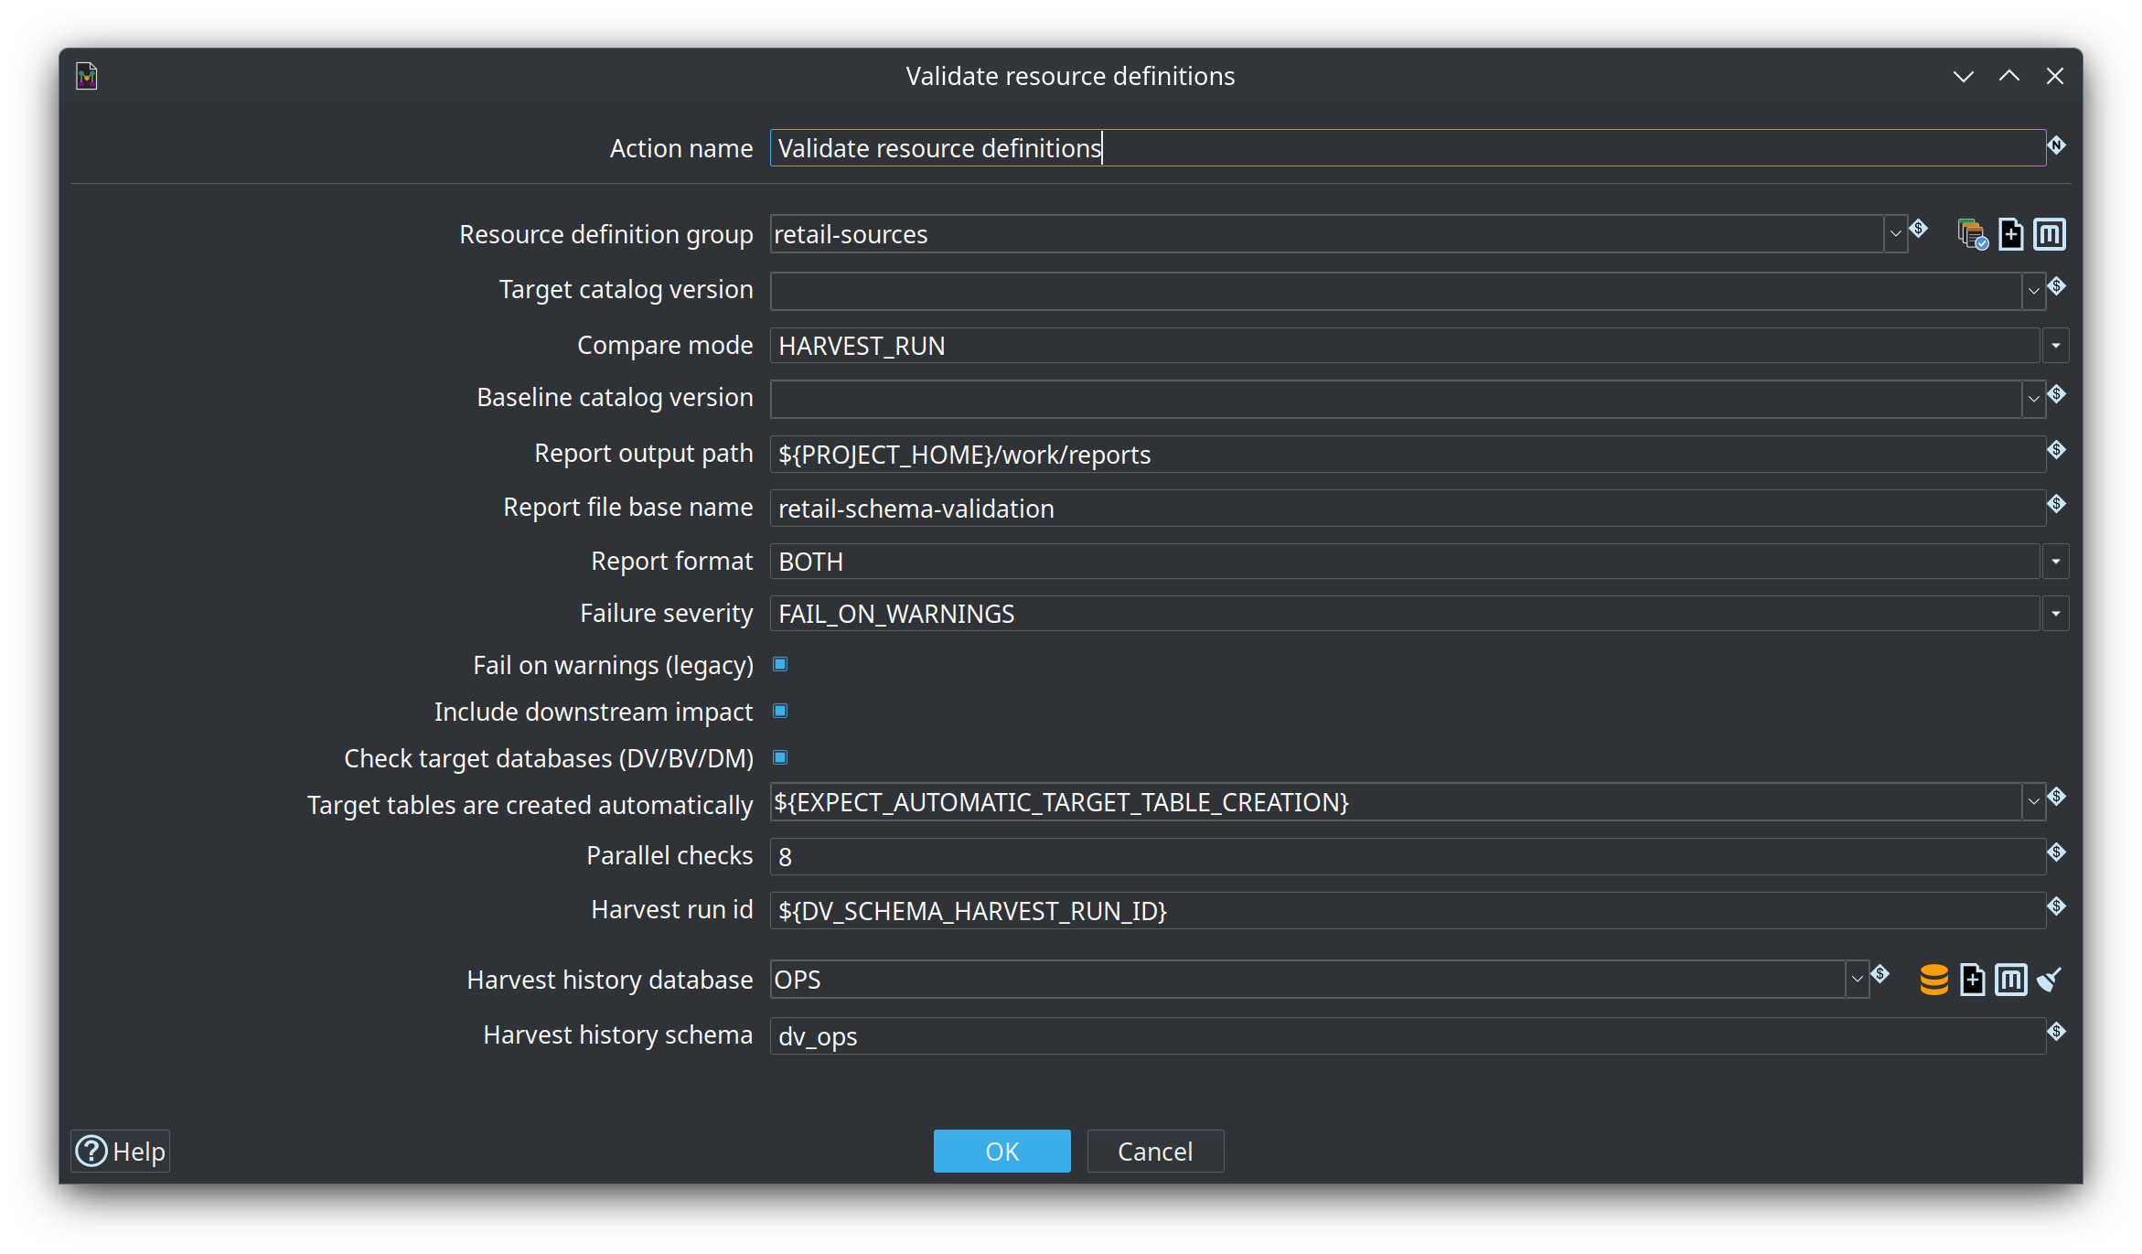Viewport: 2142px width, 1254px height.
Task: Open the orange database connection icon
Action: pos(1933,980)
